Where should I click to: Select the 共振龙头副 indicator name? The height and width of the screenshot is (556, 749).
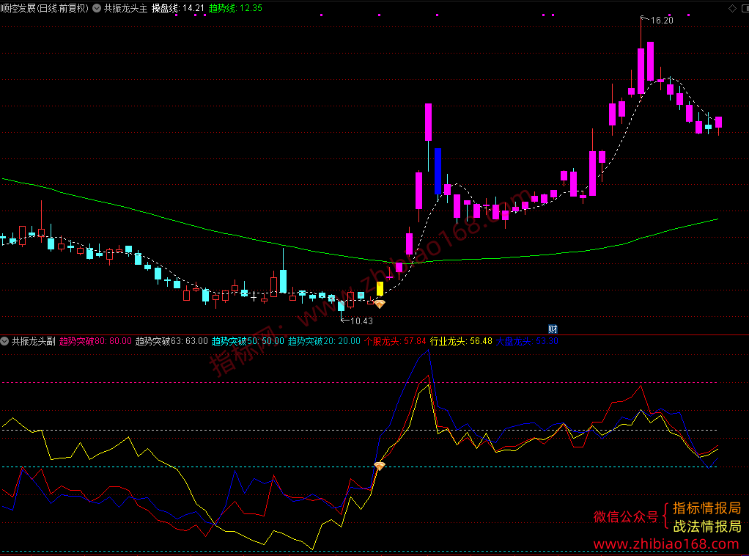click(34, 341)
